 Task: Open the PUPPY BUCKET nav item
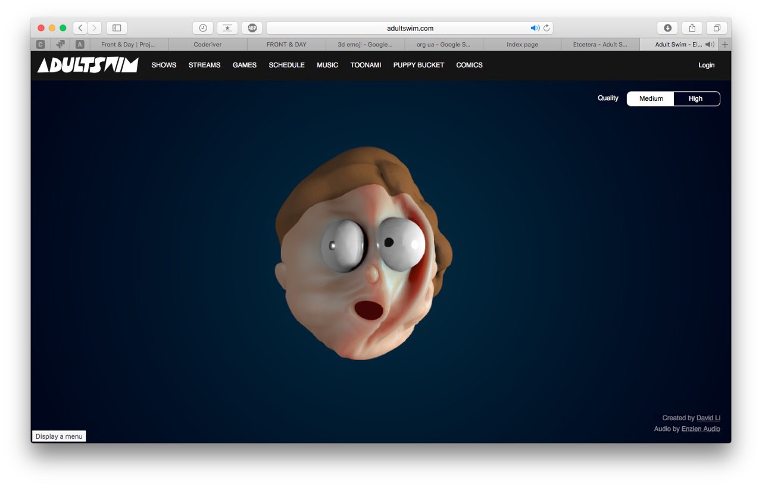(x=419, y=65)
